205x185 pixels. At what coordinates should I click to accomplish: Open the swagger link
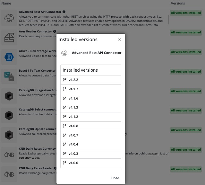[x=152, y=154]
